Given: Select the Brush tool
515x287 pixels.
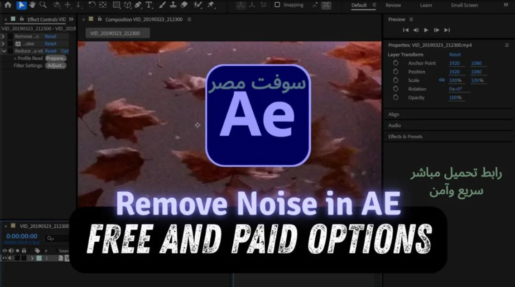Looking at the screenshot, I should [x=162, y=5].
